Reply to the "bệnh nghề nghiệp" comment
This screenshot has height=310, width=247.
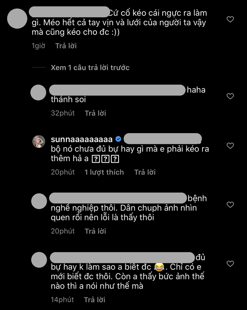[95, 231]
